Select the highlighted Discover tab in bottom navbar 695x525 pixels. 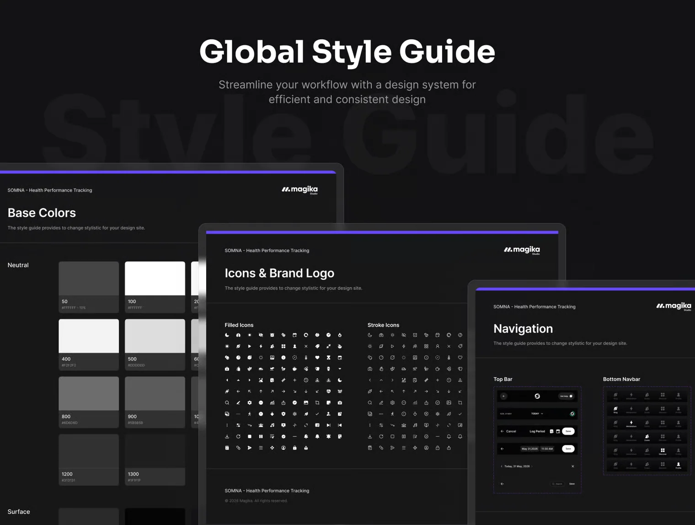tap(663, 451)
